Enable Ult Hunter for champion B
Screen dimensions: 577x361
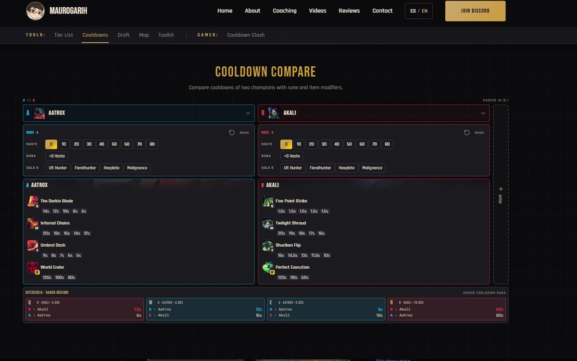[293, 168]
